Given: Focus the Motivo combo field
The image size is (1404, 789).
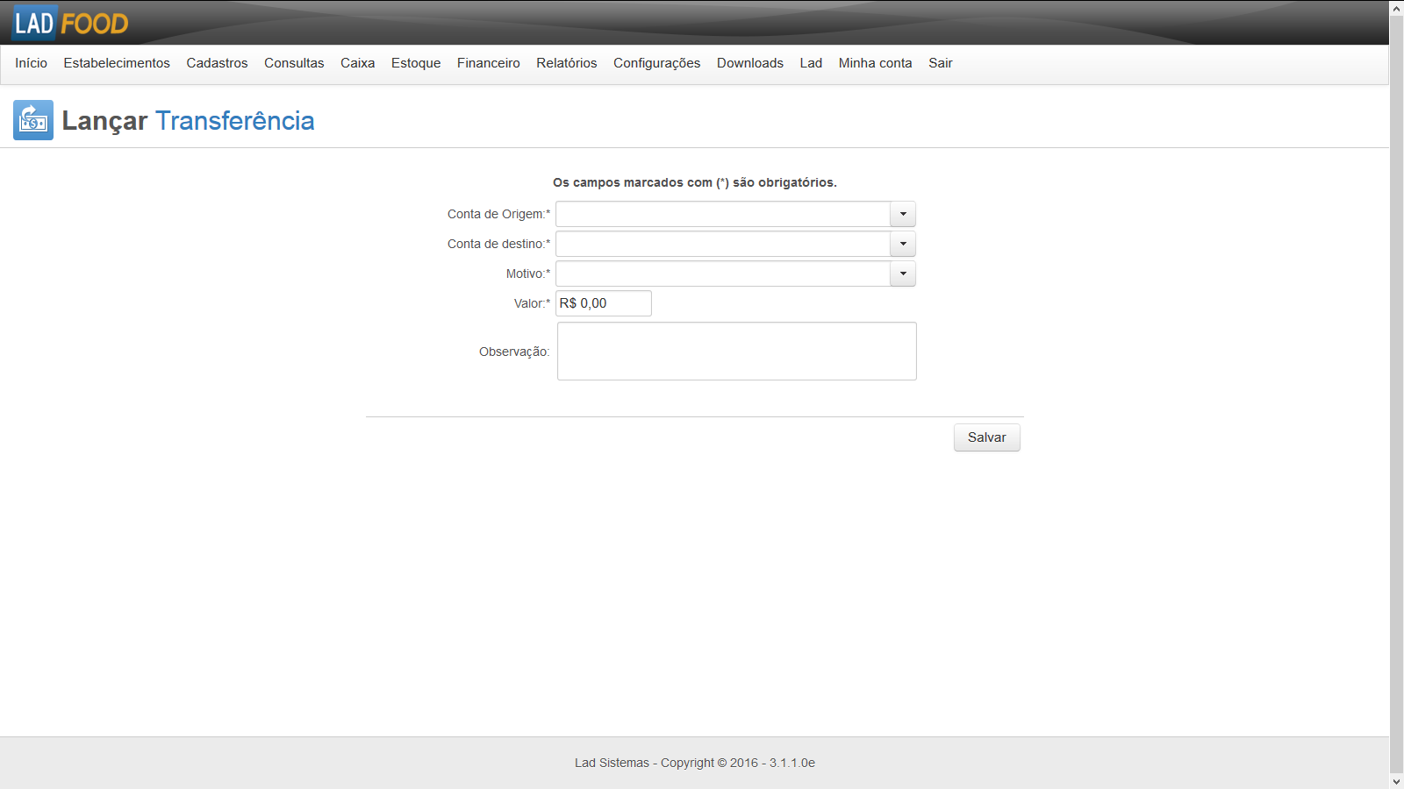Looking at the screenshot, I should click(x=723, y=274).
